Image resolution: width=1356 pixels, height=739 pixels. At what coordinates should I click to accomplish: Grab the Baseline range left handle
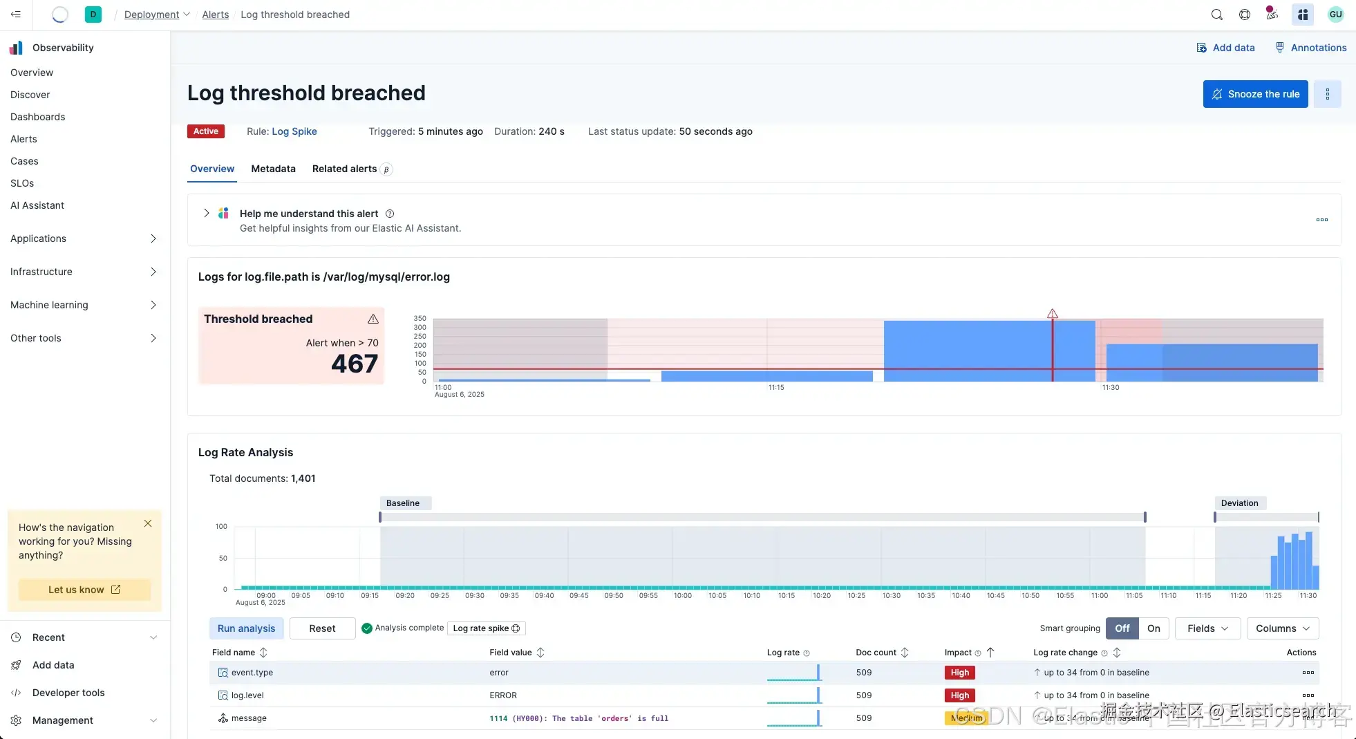tap(380, 517)
